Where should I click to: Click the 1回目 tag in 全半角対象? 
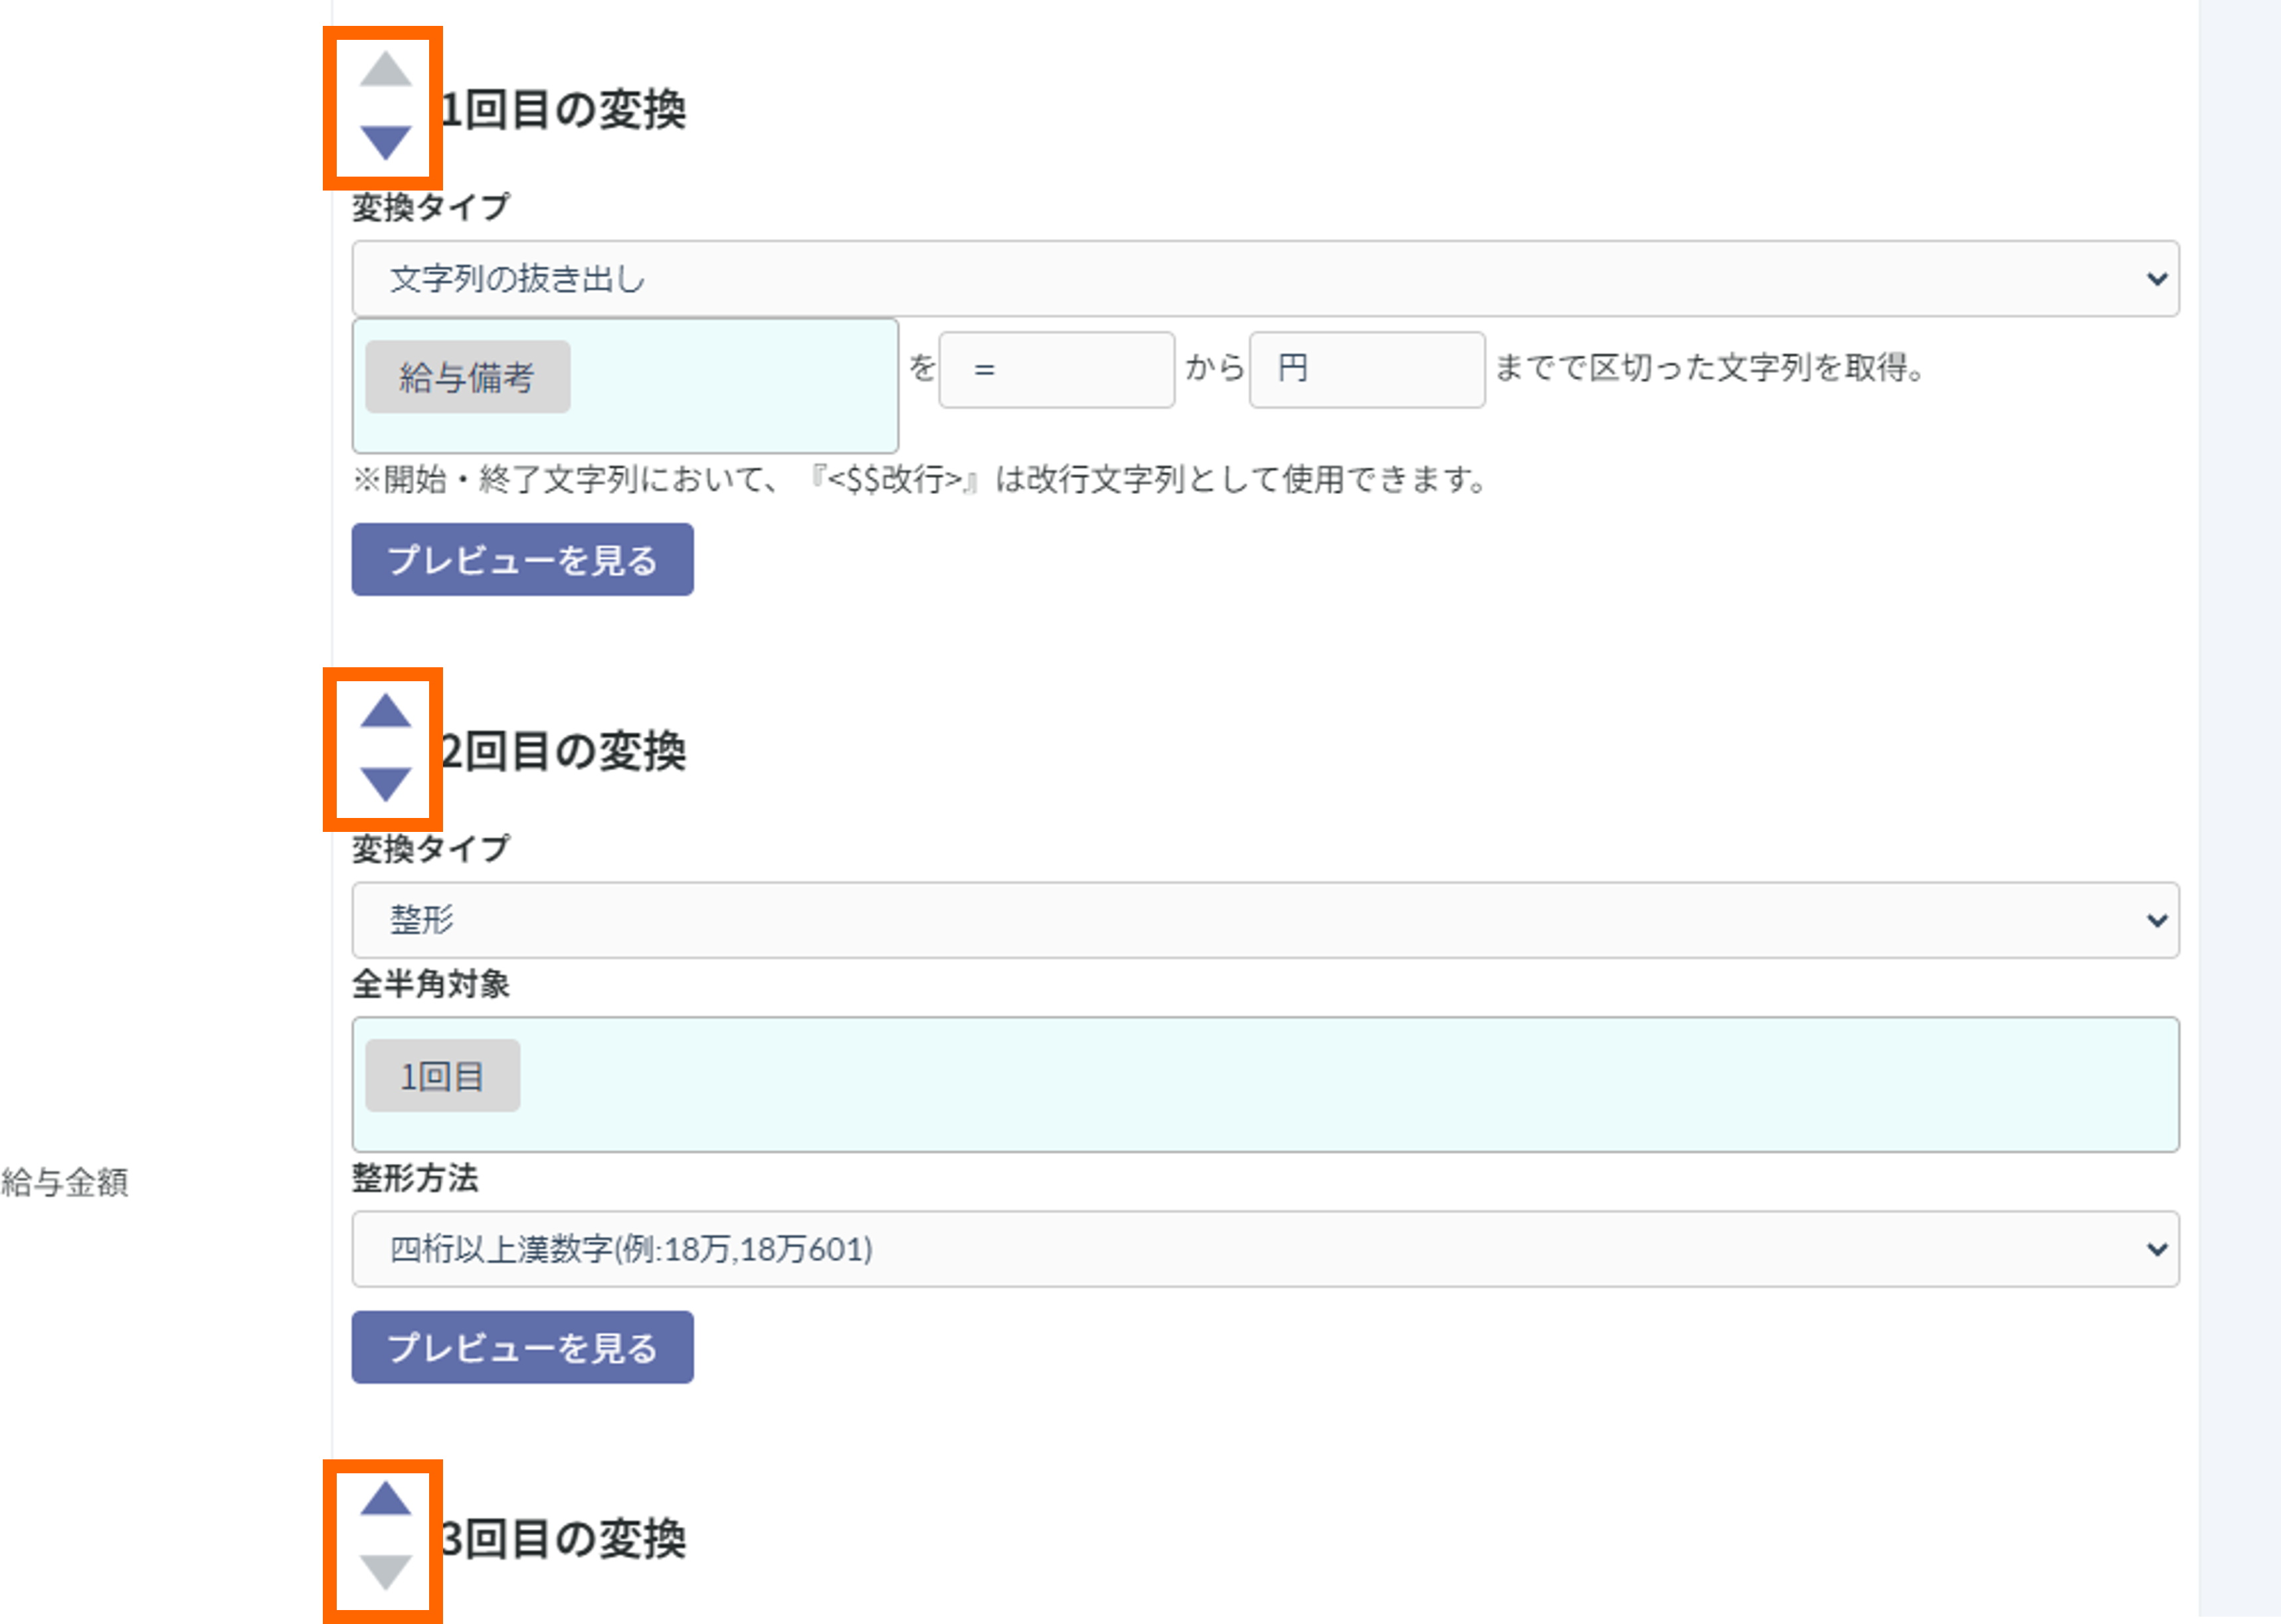point(442,1076)
